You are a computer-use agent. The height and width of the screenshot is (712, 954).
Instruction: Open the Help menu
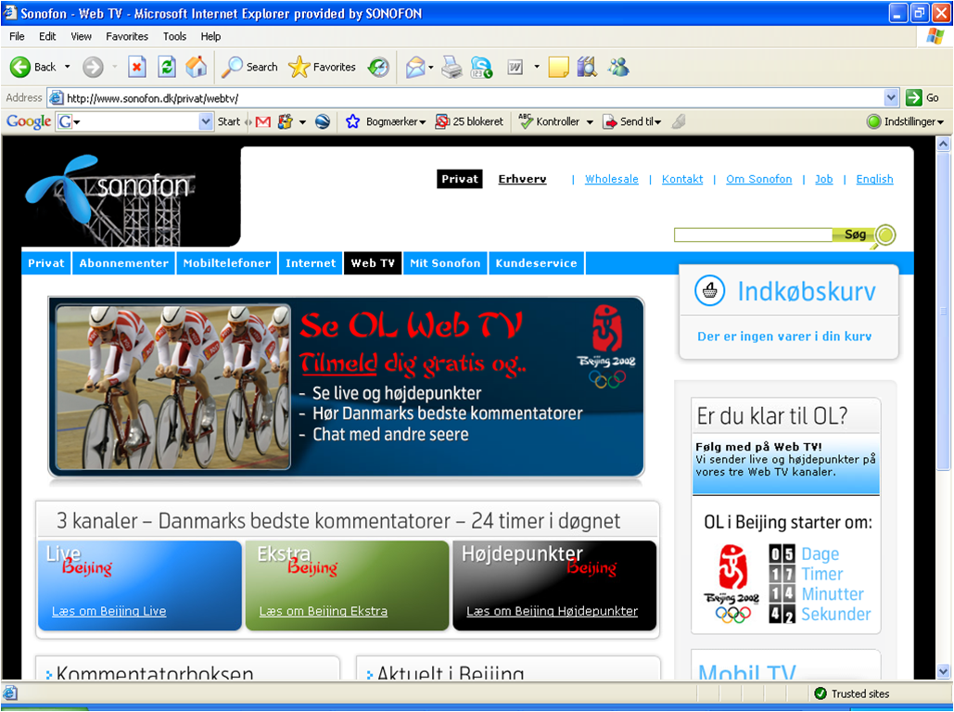pos(210,36)
